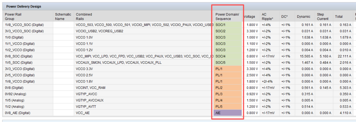The width and height of the screenshot is (356, 122).
Task: Click the AC Ripple* column header
Action: click(x=267, y=16)
